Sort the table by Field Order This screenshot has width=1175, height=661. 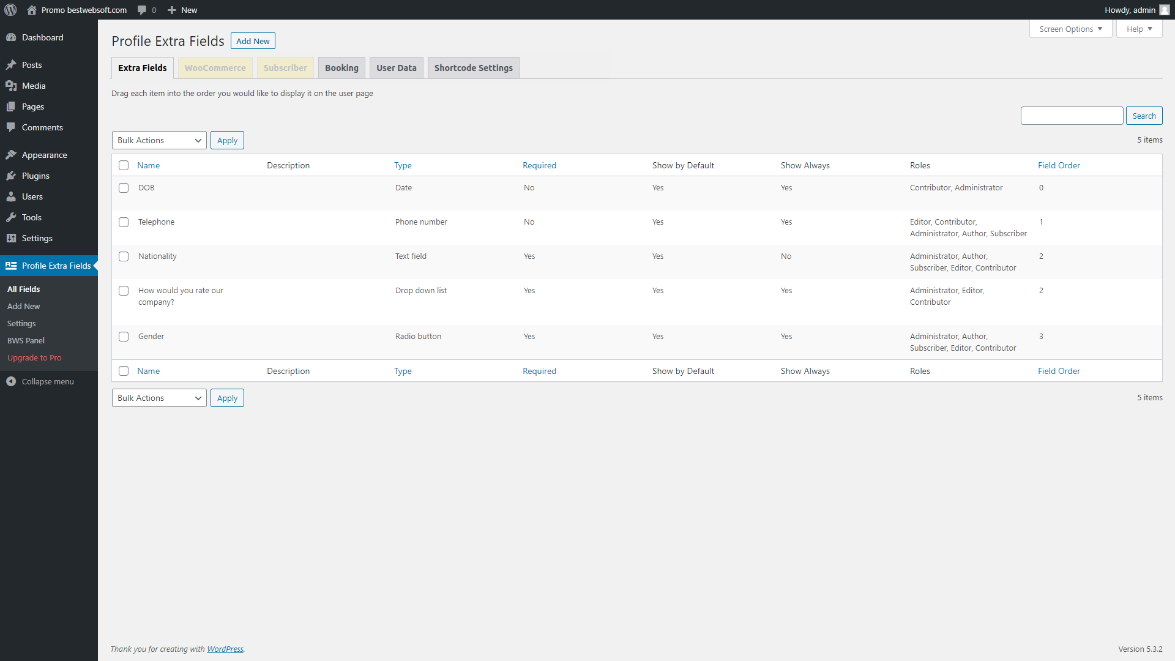pos(1058,165)
